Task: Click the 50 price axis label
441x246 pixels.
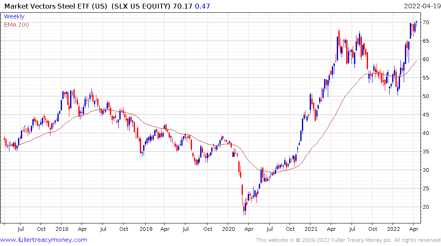Action: coord(426,96)
